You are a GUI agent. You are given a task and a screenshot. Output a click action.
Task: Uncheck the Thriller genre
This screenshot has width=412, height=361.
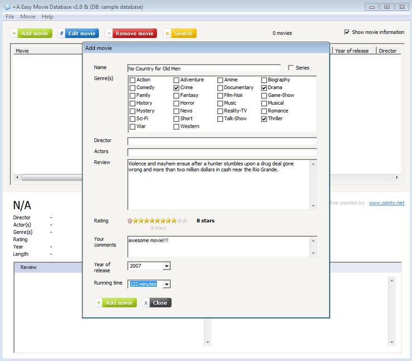coord(264,119)
